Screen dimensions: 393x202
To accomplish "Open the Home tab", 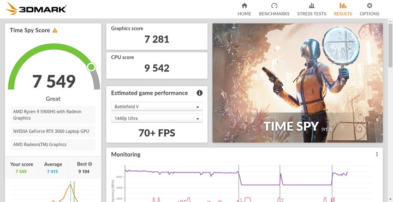I will coord(244,9).
